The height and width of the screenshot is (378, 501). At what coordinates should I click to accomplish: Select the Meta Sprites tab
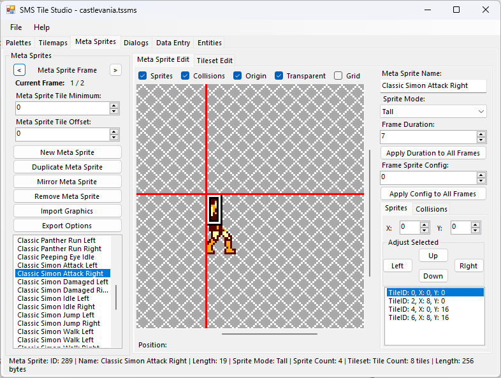tap(96, 42)
